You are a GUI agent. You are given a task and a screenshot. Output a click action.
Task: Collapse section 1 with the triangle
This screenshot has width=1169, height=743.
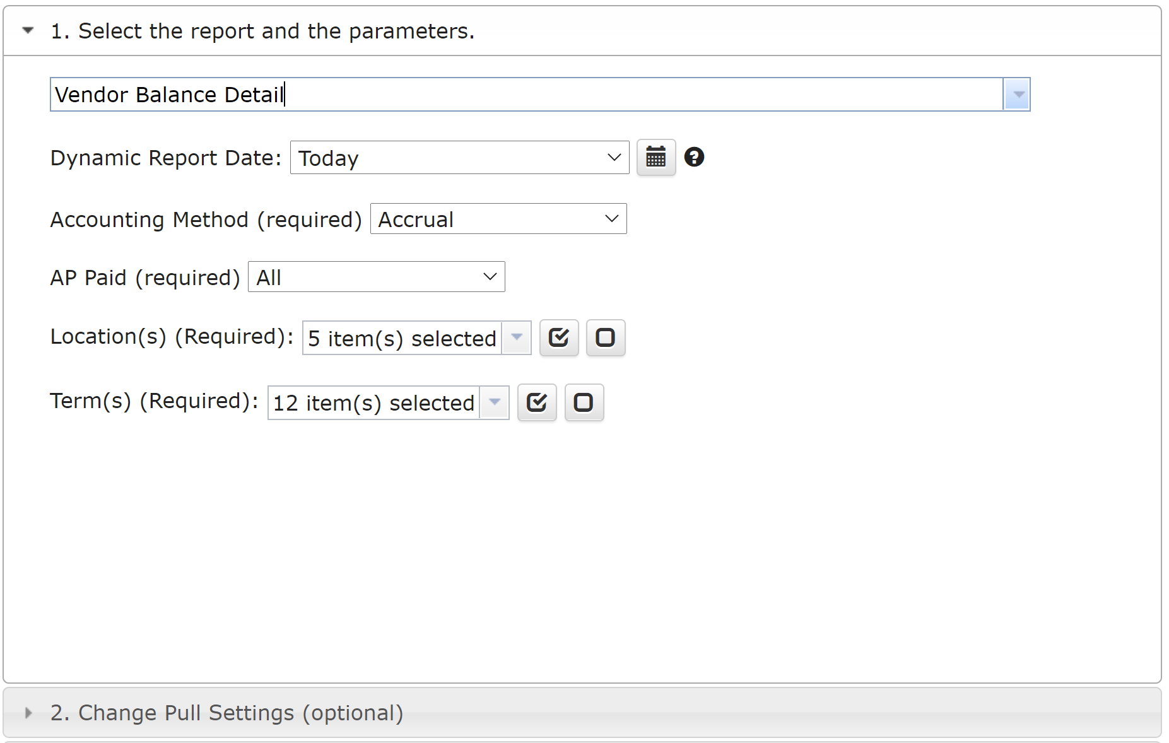[x=28, y=30]
